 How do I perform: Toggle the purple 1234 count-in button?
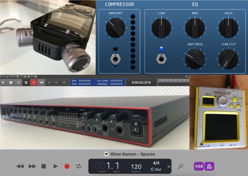pyautogui.click(x=199, y=166)
